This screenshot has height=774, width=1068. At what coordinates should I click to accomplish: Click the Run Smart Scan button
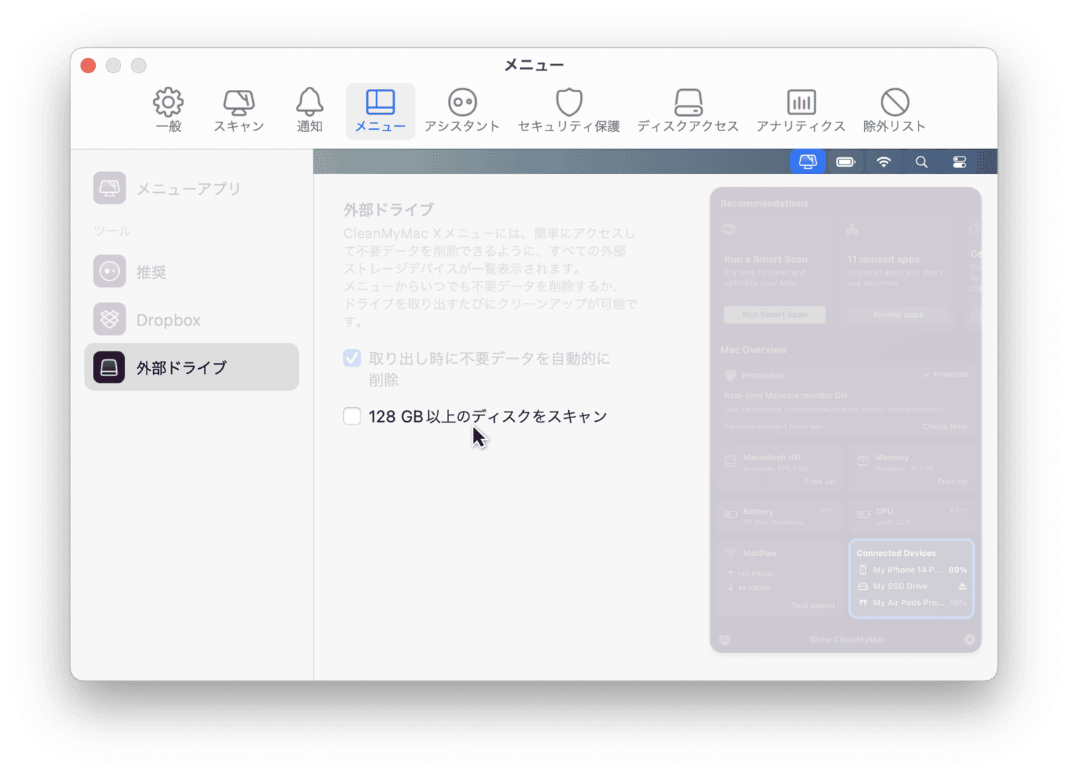(x=774, y=315)
